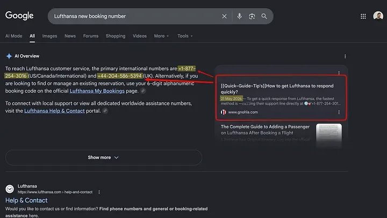Click the 21 May 2026 date text
This screenshot has height=218, width=387.
(231, 99)
